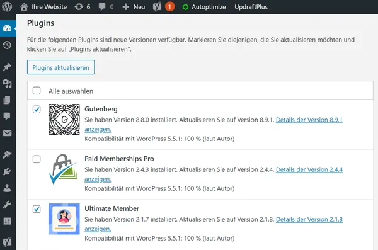
Task: Open Details der Version 8.9.1 link
Action: click(x=309, y=120)
